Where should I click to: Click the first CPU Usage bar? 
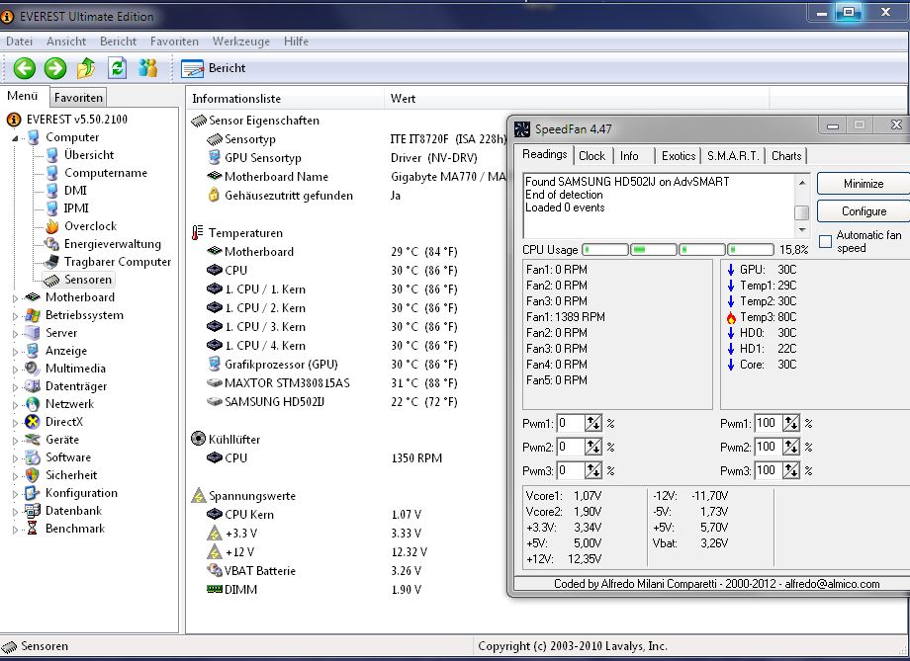pyautogui.click(x=605, y=250)
